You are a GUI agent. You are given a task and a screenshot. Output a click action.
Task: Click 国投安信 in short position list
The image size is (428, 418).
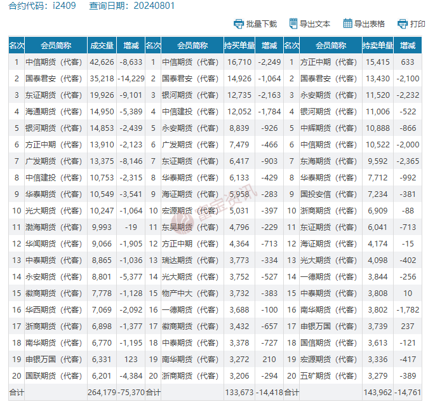329,194
